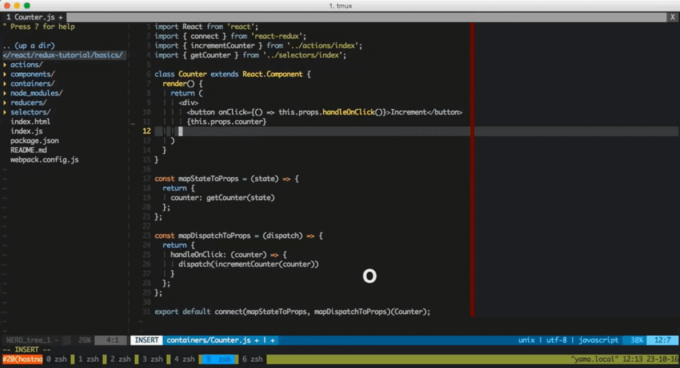Select webpack.config.js in file tree
Image resolution: width=680 pixels, height=368 pixels.
click(x=44, y=159)
